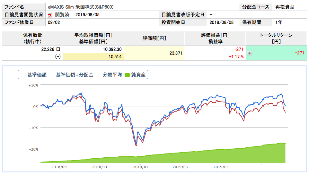309x174 pixels.
Task: Select the holding period value 1年
Action: (x=279, y=22)
